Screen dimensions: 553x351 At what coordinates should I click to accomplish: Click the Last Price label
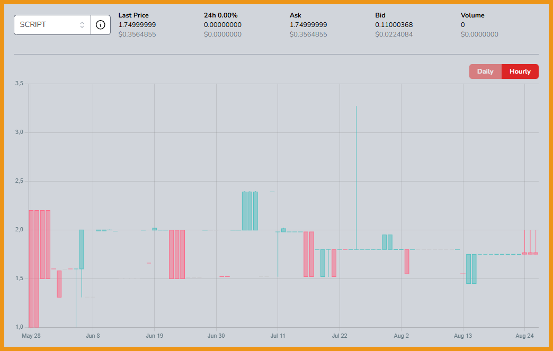133,15
